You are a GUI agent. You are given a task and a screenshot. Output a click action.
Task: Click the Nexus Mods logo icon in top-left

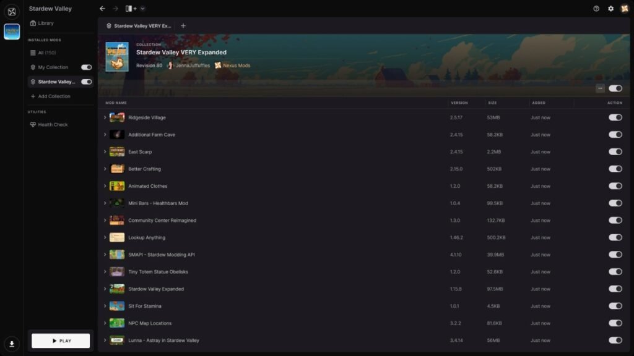pos(12,11)
